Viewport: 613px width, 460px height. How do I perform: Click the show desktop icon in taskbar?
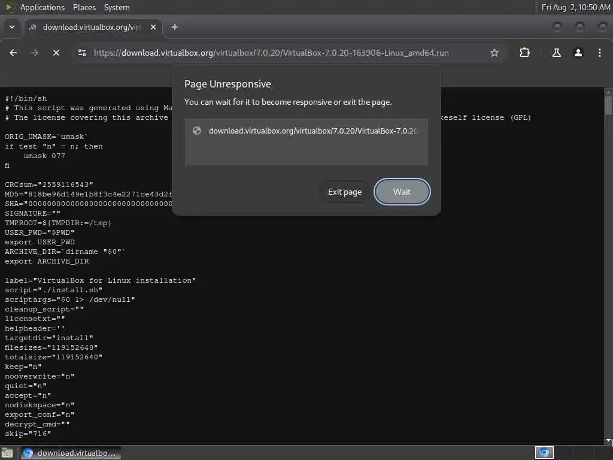pos(7,453)
